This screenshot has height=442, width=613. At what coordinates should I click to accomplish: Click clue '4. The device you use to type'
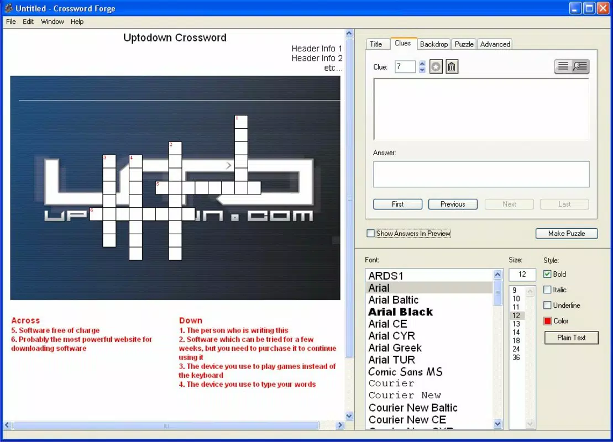tap(247, 384)
